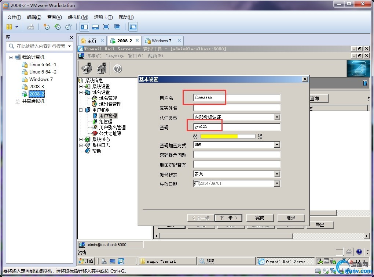Open the 选项卡(T) menu
The height and width of the screenshot is (277, 374).
click(x=103, y=17)
